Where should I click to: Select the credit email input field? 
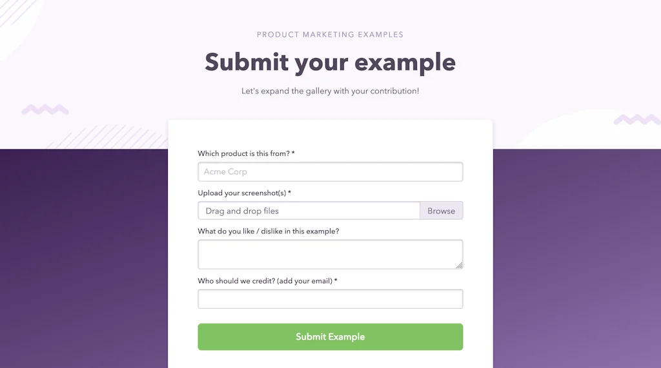[330, 299]
